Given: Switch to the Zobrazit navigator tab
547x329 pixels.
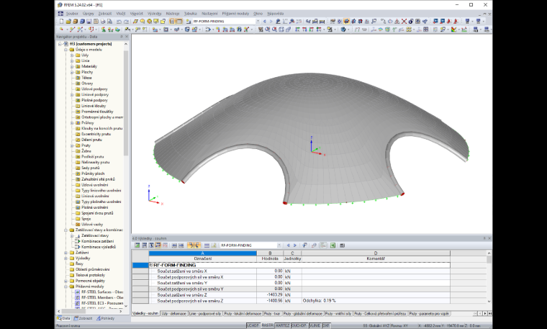Looking at the screenshot, I should [83, 318].
